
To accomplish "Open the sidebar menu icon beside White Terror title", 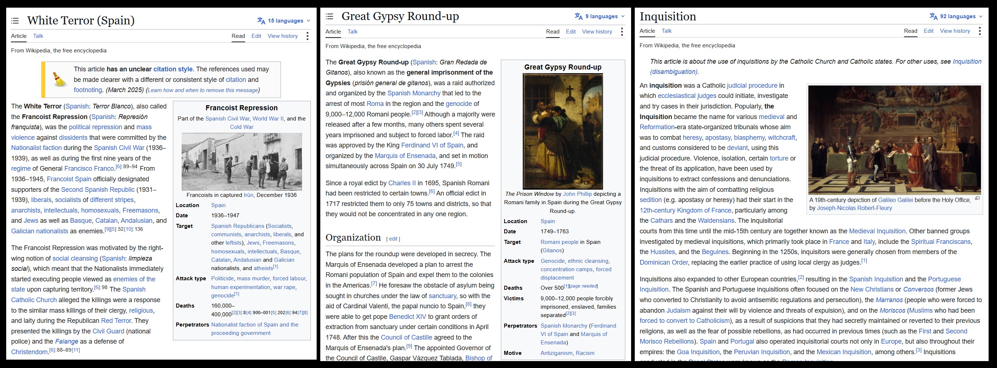I will tap(15, 21).
